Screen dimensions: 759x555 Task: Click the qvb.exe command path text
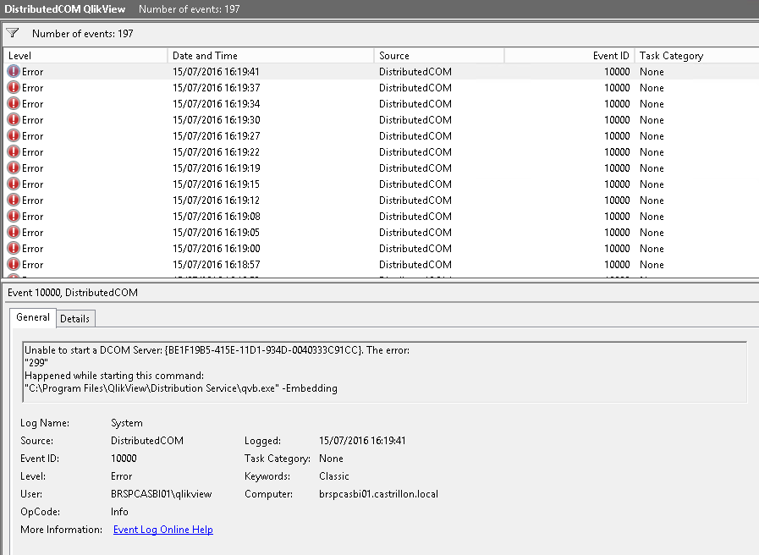click(181, 388)
